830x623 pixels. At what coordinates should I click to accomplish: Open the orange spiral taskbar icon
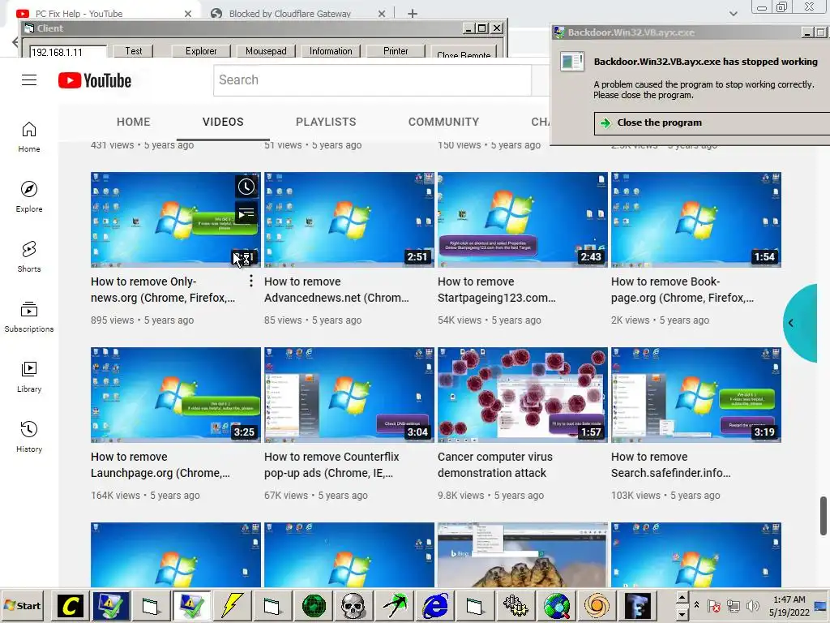click(597, 605)
